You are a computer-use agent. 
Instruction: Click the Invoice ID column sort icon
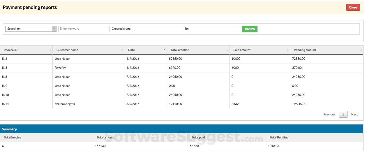[50, 50]
